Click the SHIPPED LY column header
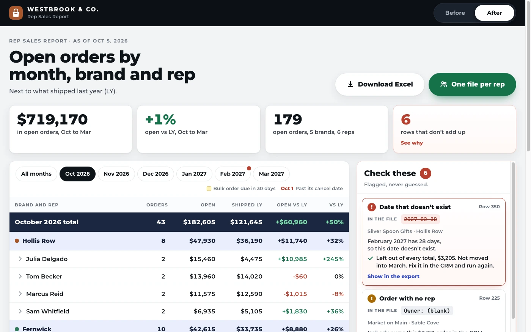This screenshot has height=332, width=531. [x=247, y=205]
